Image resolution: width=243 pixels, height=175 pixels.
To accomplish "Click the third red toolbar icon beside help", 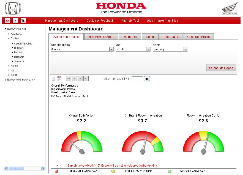I will (23, 20).
